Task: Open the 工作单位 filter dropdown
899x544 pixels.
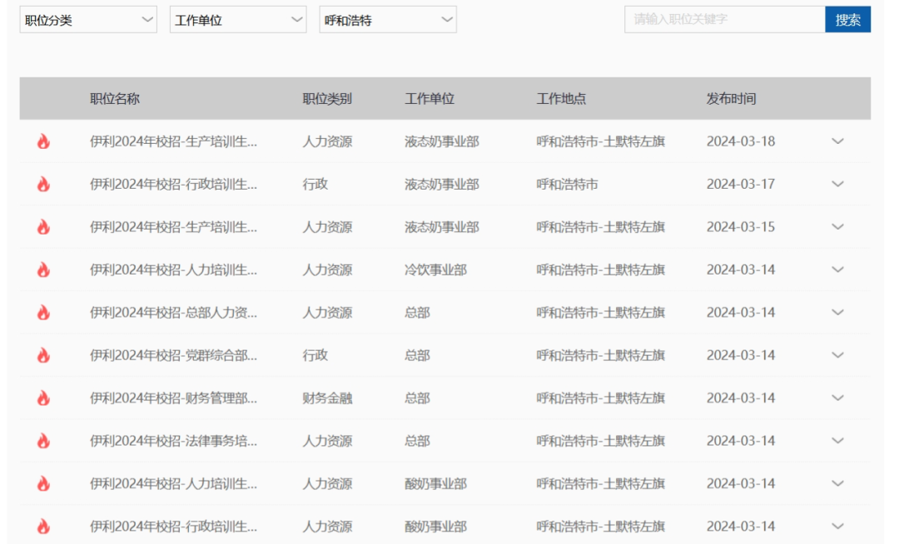Action: (238, 20)
